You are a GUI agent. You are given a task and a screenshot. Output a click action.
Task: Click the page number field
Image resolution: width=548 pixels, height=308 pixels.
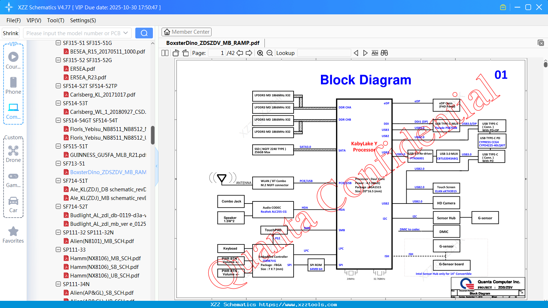[217, 53]
